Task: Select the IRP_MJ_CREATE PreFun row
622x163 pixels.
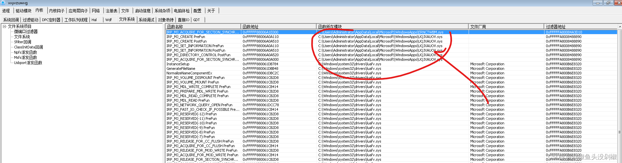Action: coord(391,37)
